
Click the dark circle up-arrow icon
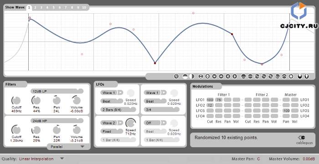[x=307, y=76]
